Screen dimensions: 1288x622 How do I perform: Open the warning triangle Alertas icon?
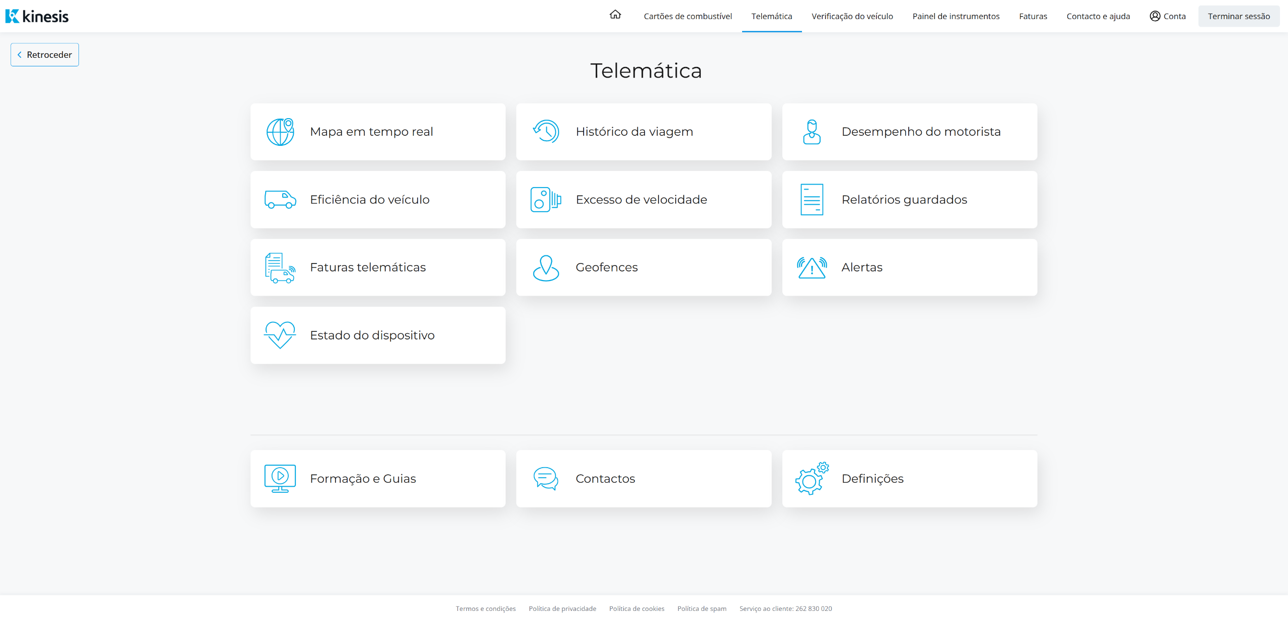click(x=812, y=268)
